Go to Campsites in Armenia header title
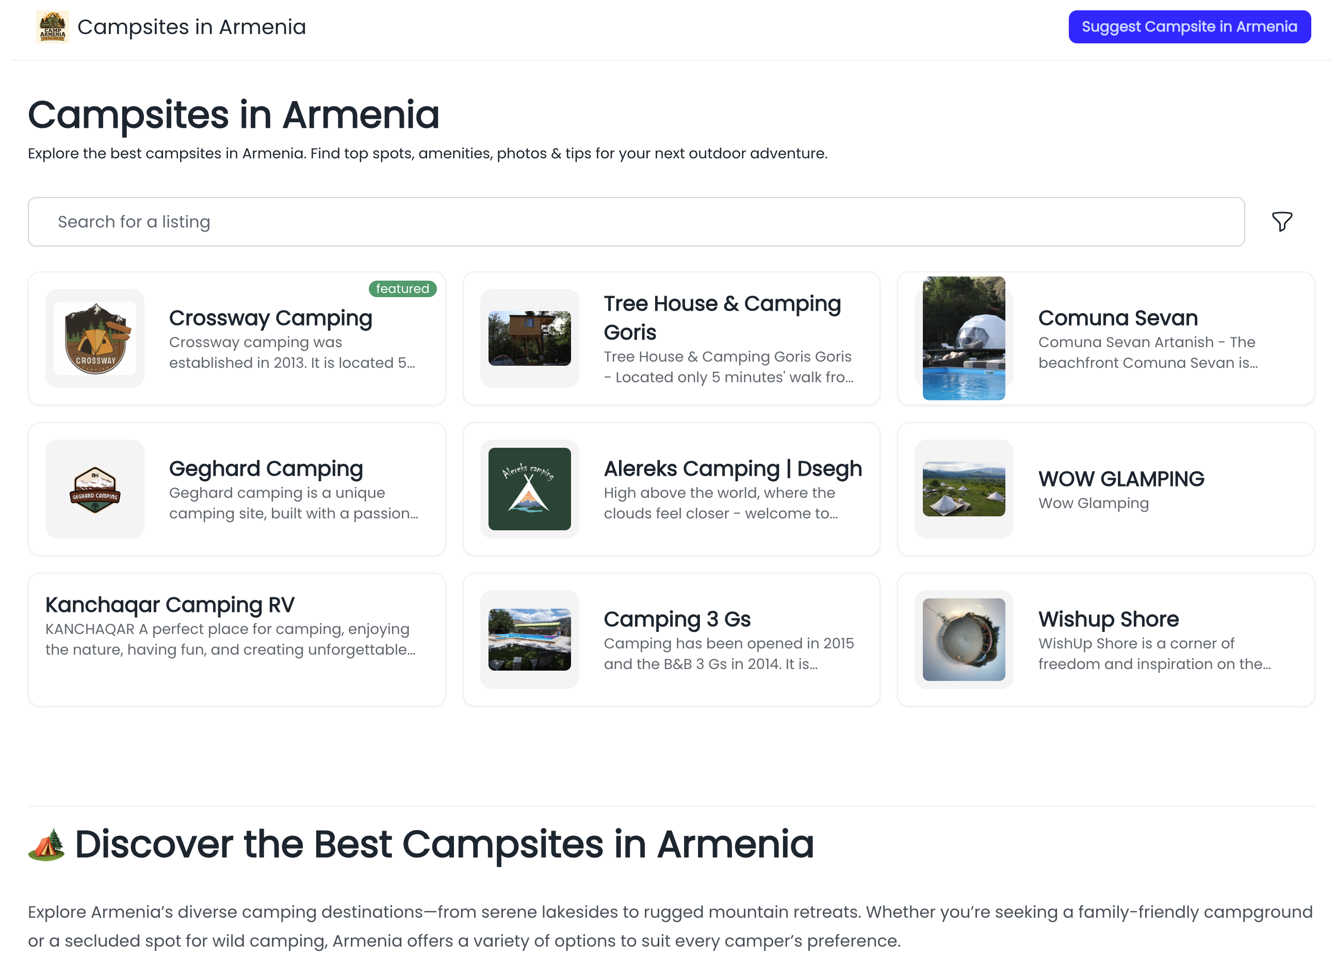 (191, 27)
